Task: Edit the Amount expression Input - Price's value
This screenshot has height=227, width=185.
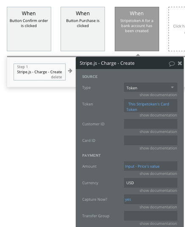Action: 151,166
